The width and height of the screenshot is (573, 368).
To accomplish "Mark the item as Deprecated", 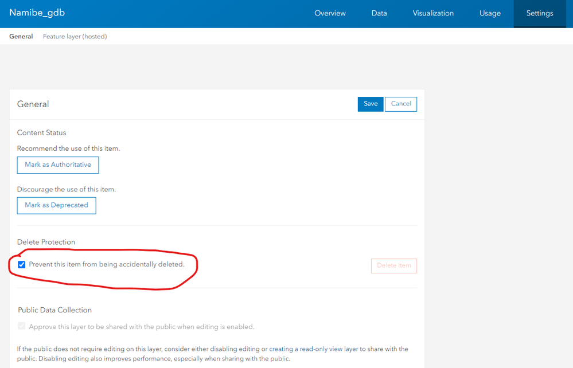I will [x=56, y=206].
